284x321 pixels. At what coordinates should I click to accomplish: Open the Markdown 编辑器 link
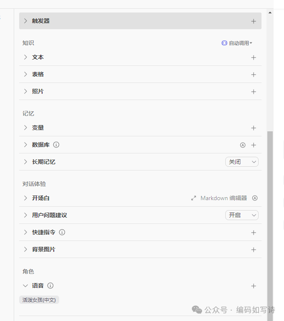[x=224, y=198]
